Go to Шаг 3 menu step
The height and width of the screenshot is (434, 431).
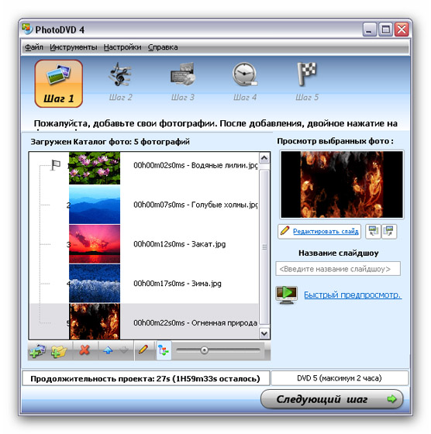[183, 82]
